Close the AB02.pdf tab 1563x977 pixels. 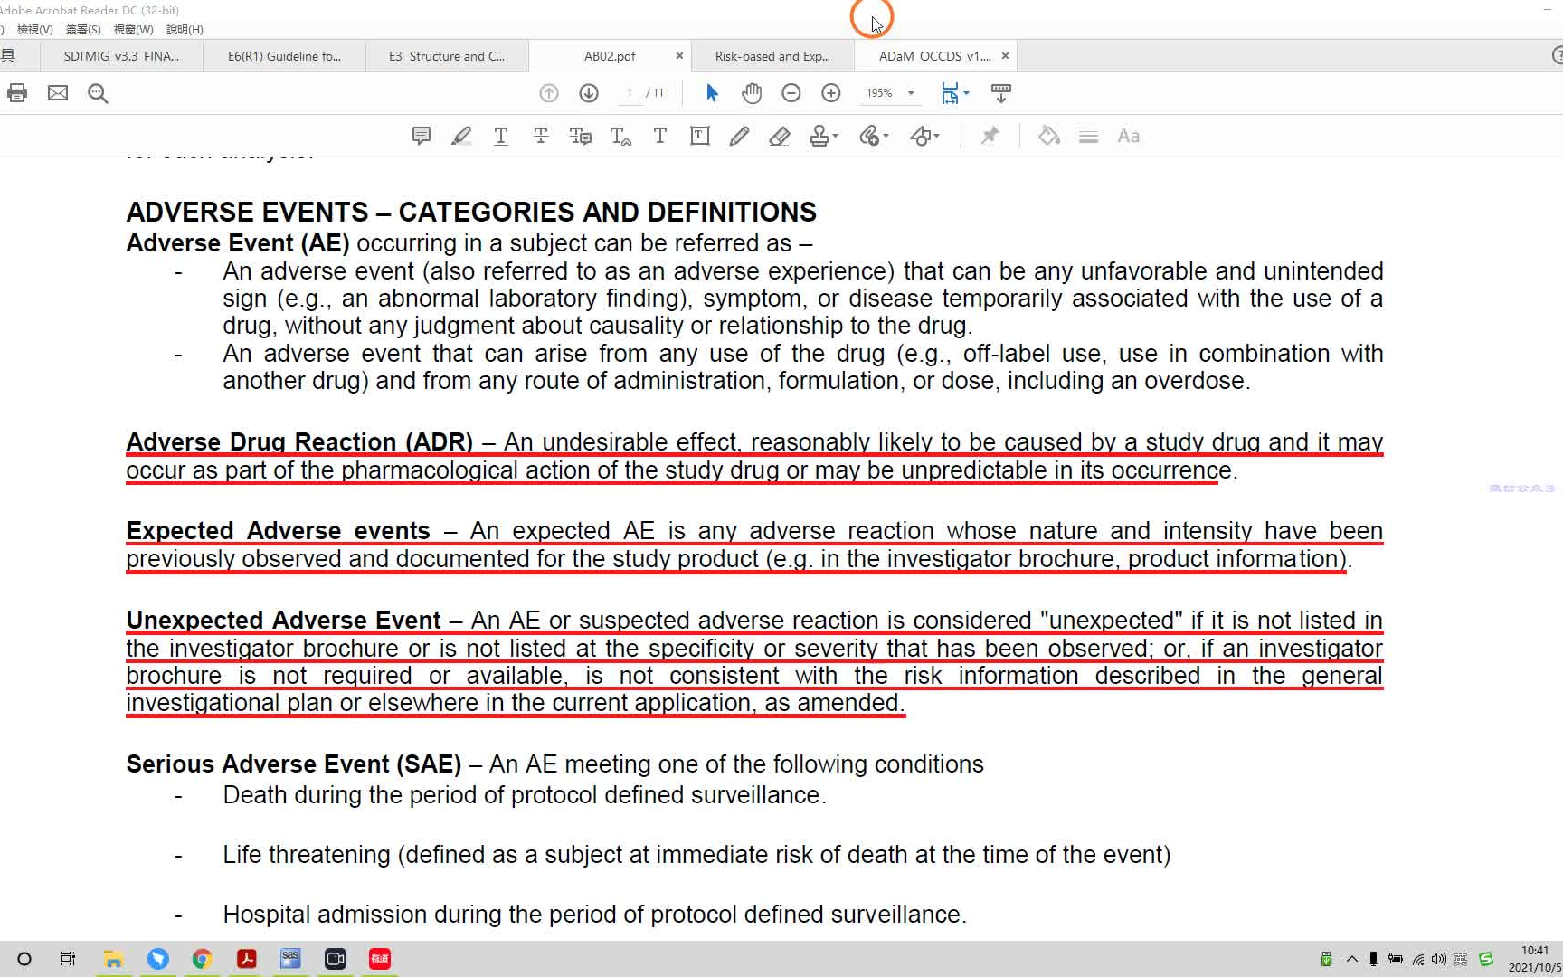(679, 56)
